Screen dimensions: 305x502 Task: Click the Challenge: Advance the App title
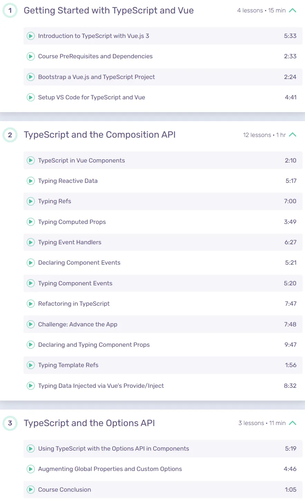[x=78, y=324]
